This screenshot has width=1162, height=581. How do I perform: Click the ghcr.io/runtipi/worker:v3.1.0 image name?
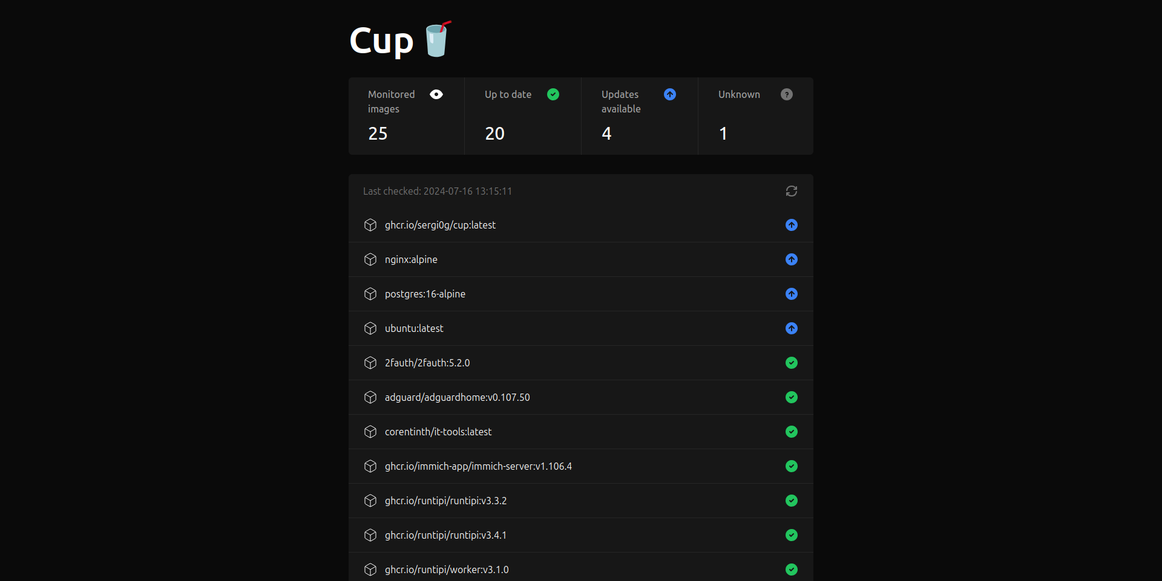pos(447,570)
